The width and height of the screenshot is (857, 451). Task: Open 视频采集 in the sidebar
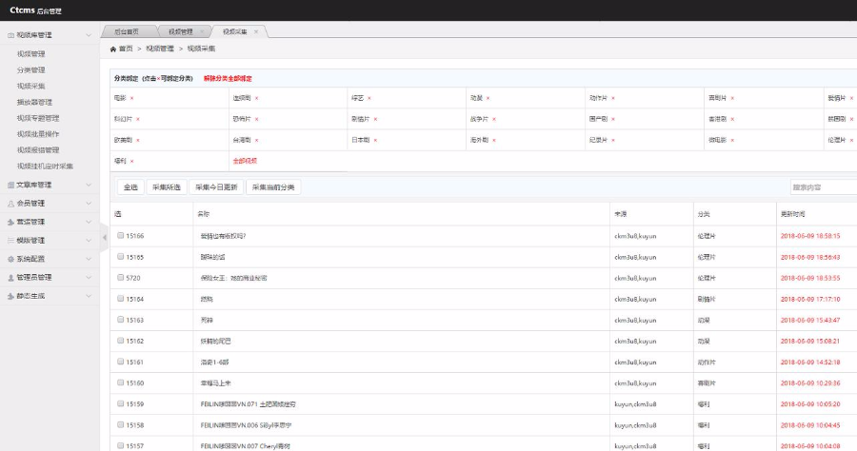[31, 87]
